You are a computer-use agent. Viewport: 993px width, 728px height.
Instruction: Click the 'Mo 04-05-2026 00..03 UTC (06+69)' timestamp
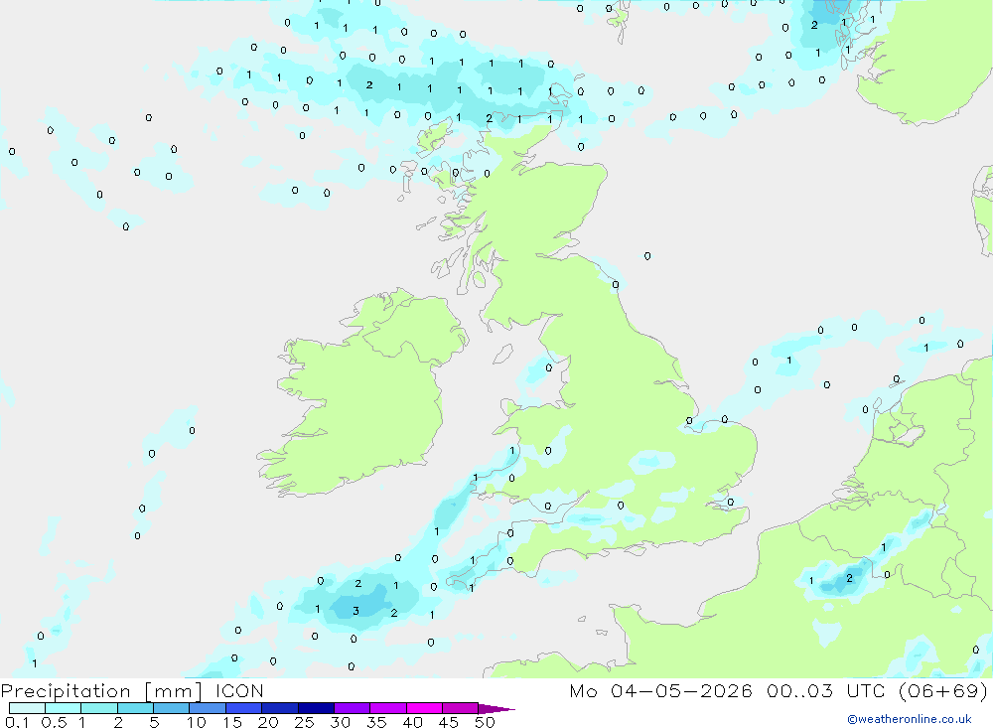[779, 691]
